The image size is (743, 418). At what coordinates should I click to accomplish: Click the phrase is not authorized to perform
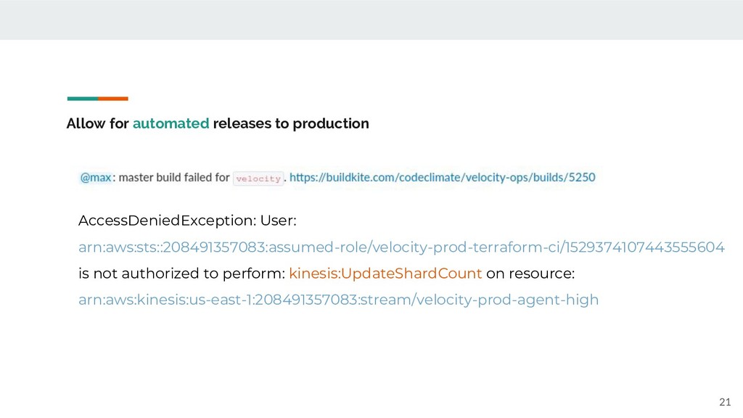pos(180,274)
